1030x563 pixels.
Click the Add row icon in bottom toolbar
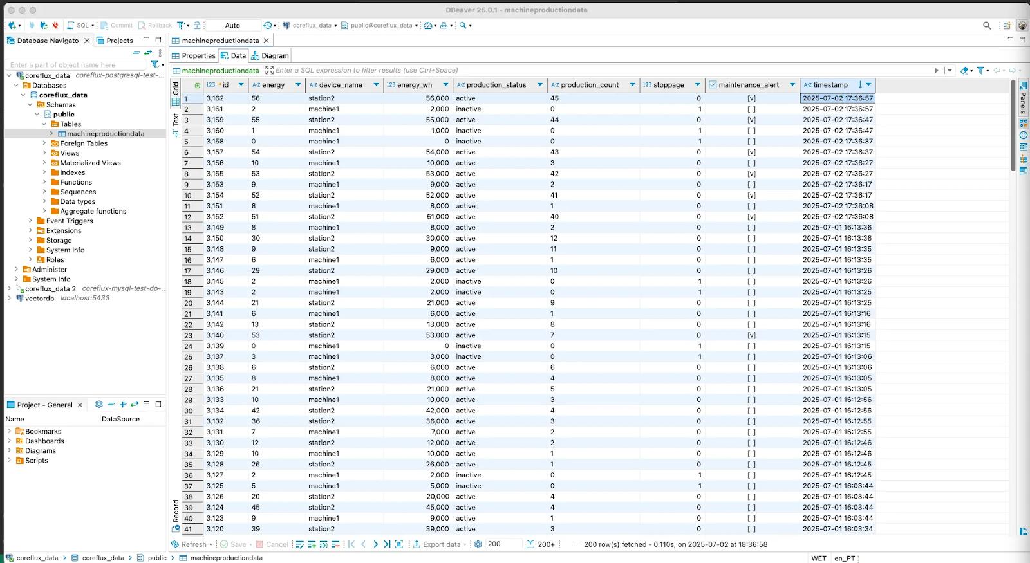[312, 544]
